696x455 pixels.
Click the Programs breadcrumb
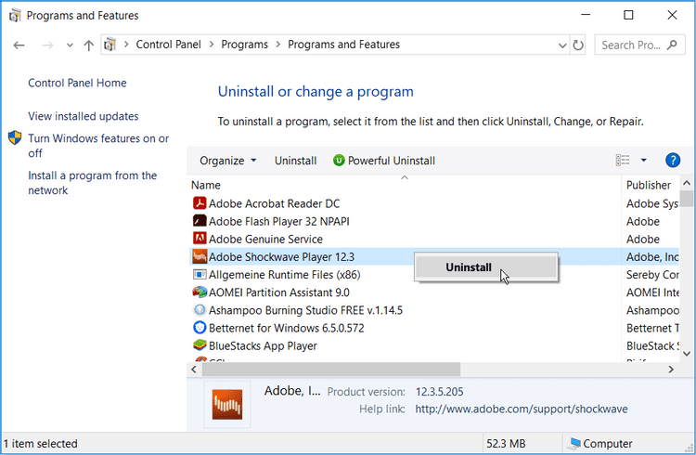(245, 45)
